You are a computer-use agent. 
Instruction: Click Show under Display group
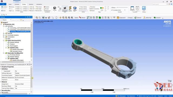144,9
